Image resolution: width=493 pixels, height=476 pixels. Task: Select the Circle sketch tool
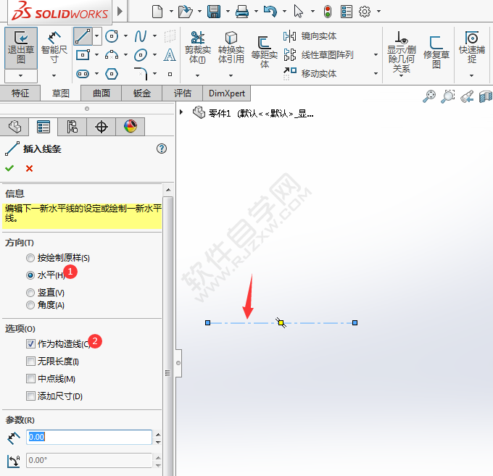(x=112, y=36)
